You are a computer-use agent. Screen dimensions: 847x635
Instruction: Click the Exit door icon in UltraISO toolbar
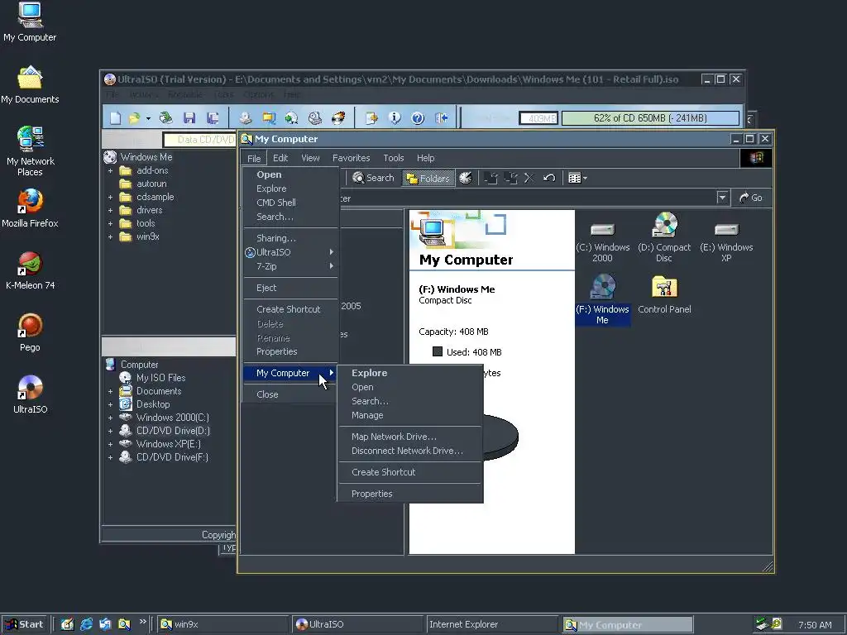pyautogui.click(x=442, y=117)
